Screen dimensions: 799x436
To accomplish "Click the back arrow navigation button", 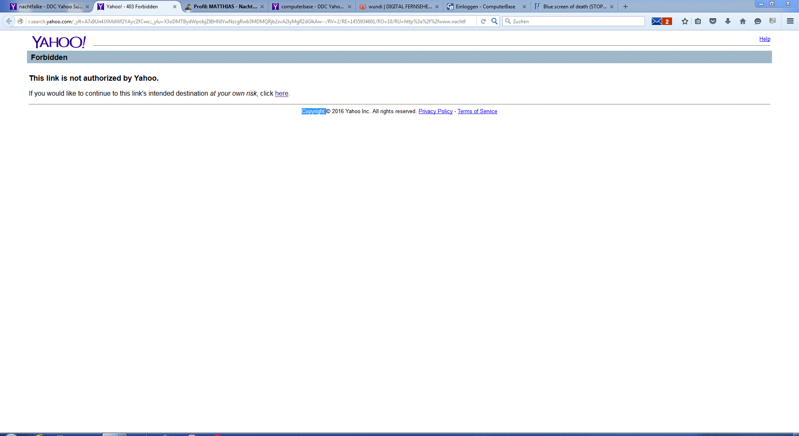I will 9,21.
